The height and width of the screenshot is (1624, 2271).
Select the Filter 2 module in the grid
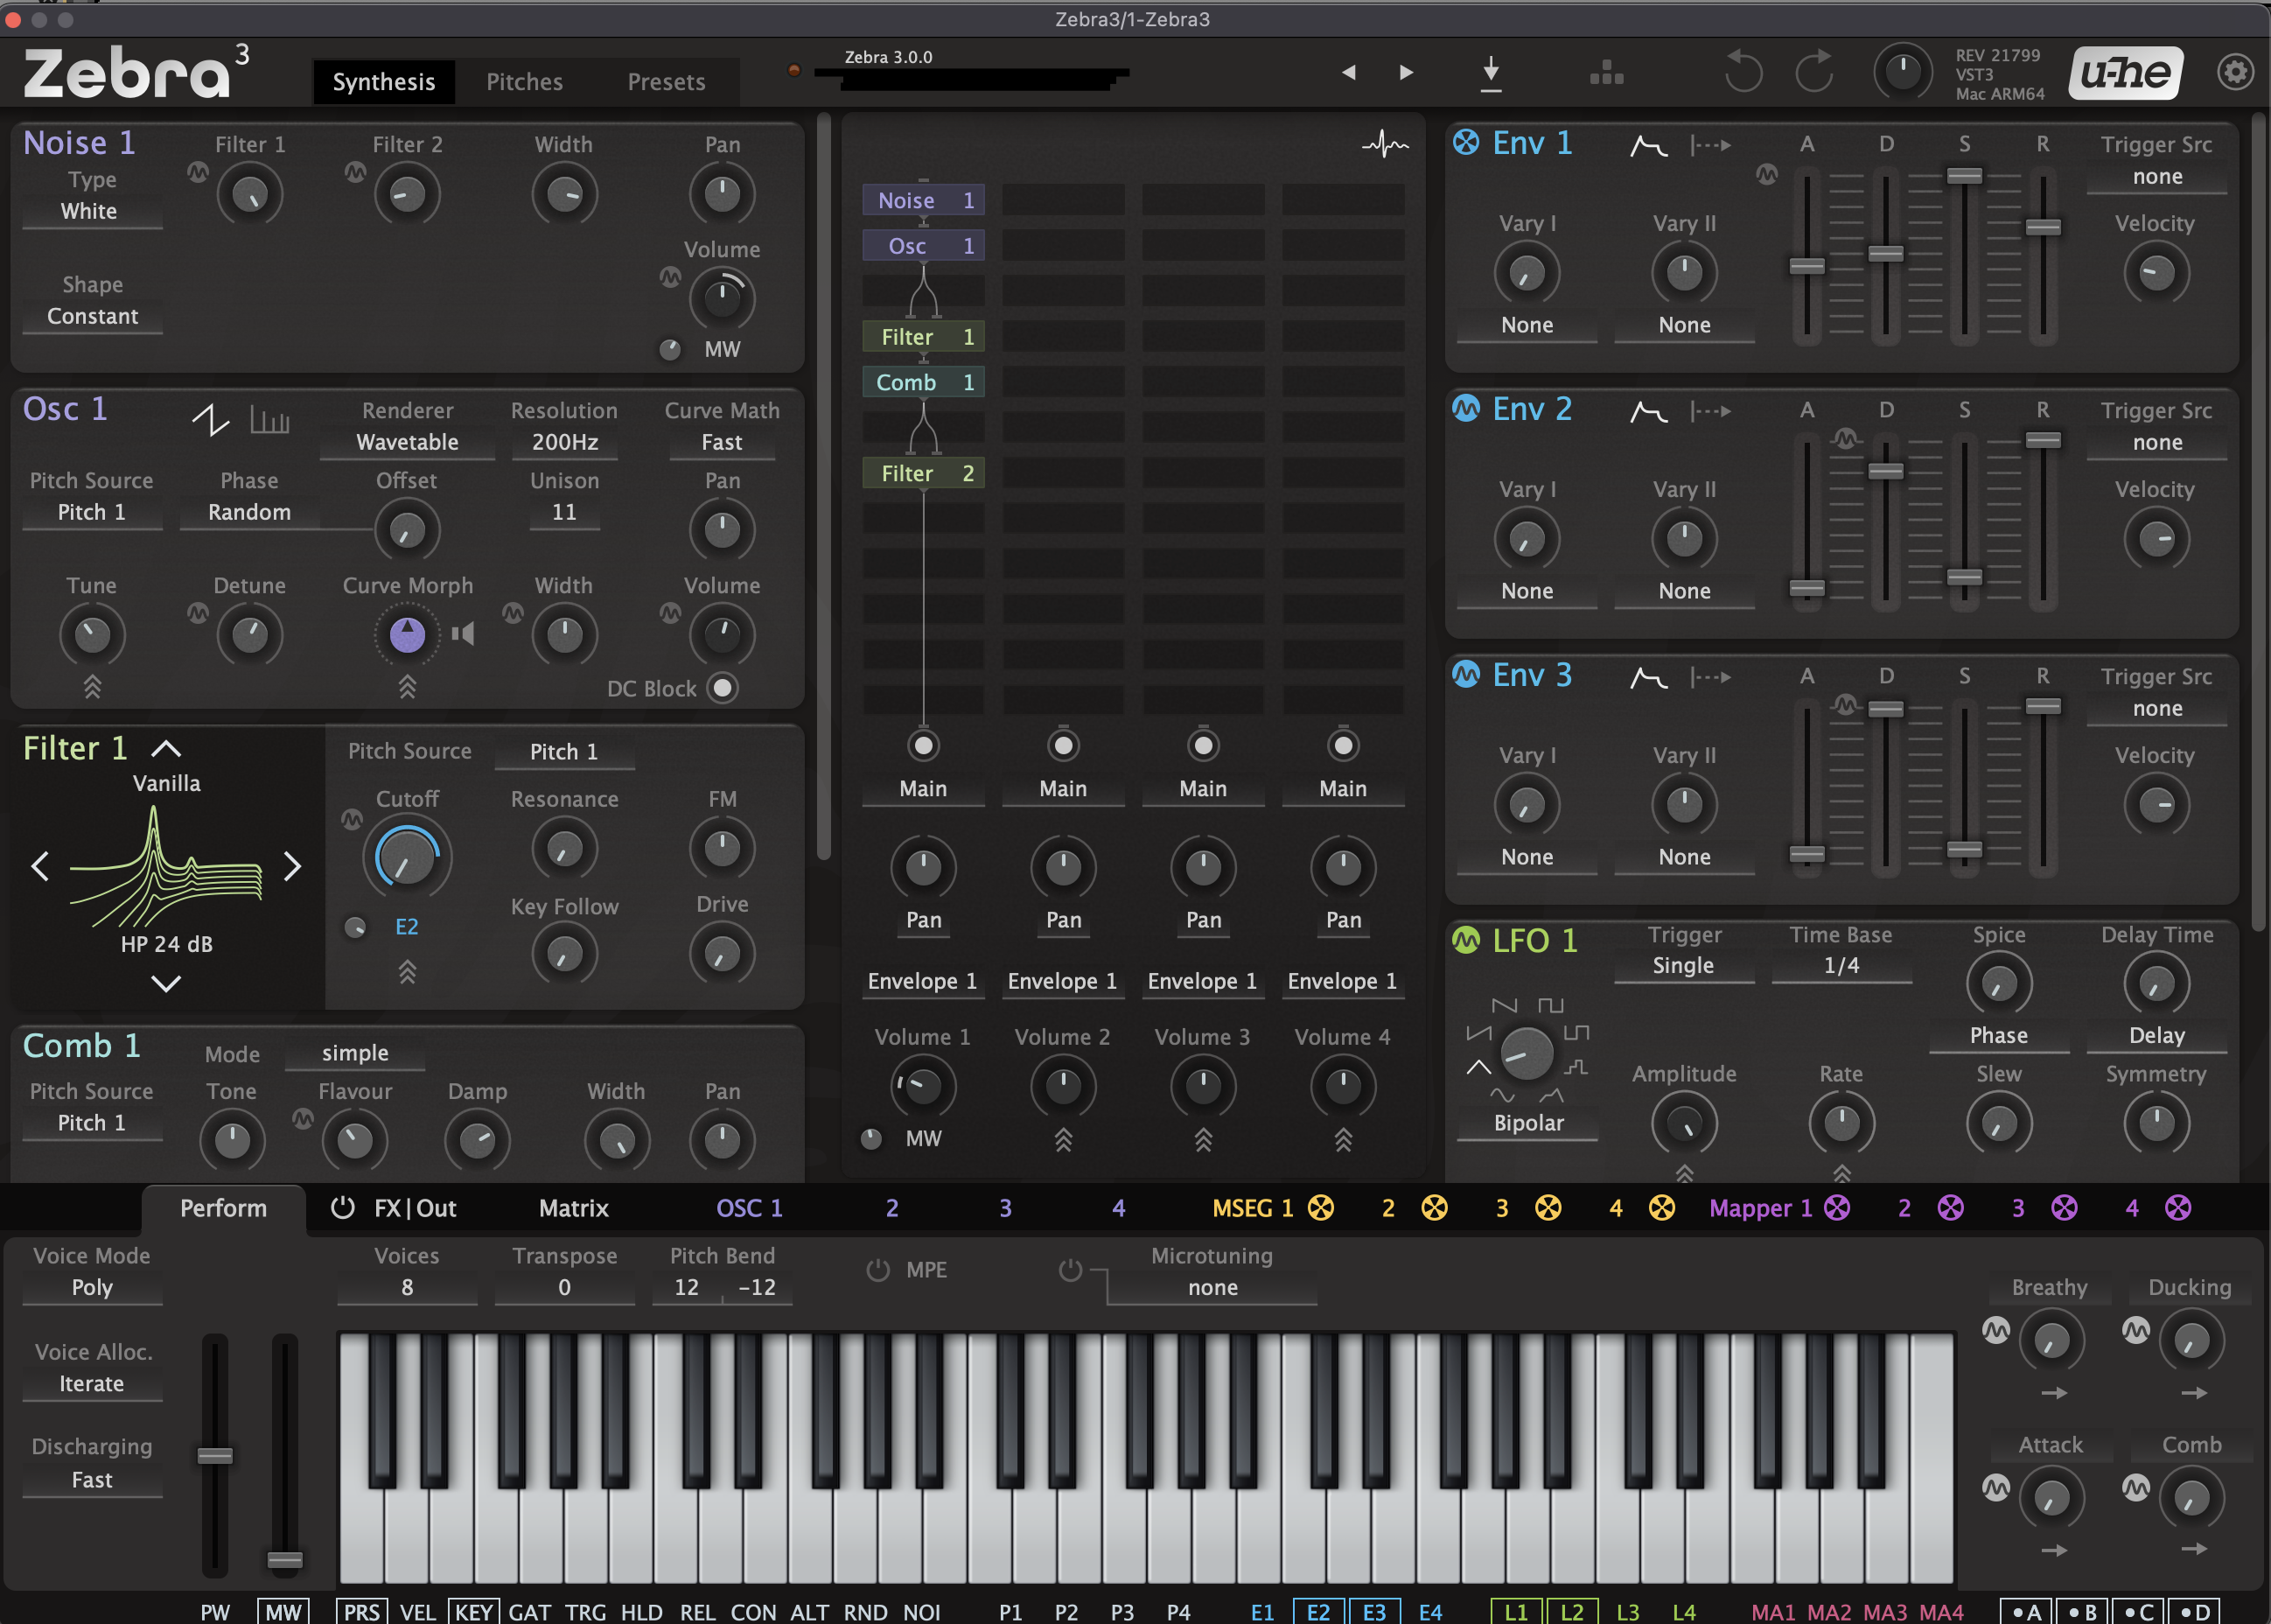[x=924, y=473]
